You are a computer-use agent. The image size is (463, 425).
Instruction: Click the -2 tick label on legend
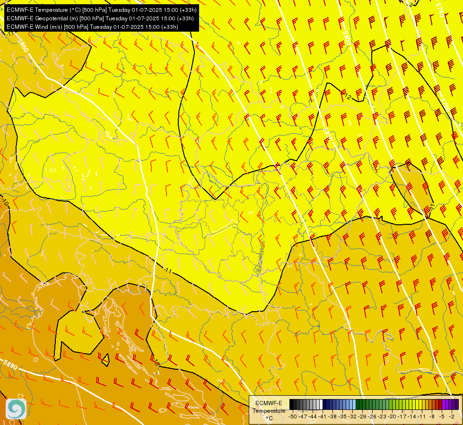coord(452,417)
